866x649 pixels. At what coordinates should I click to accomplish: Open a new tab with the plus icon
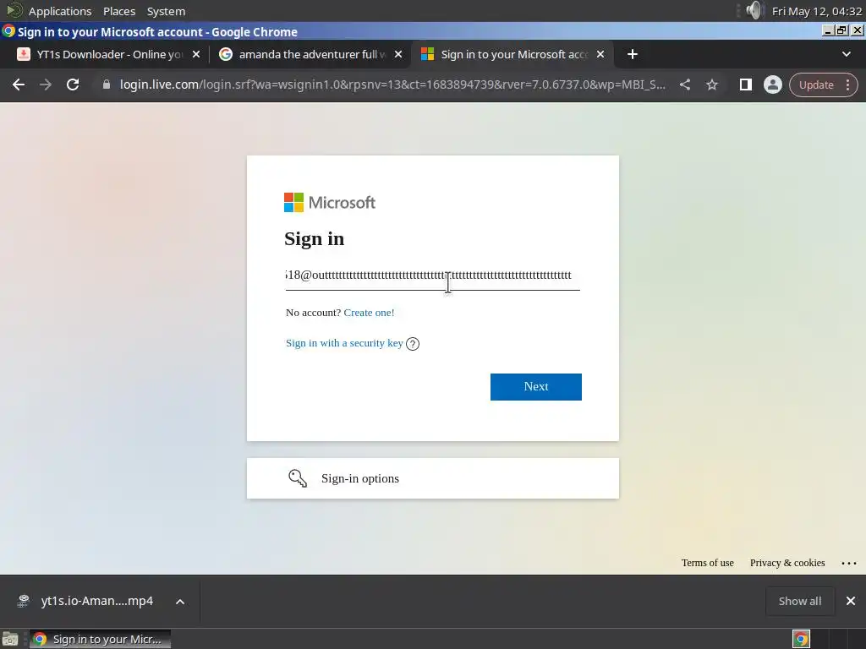[633, 54]
